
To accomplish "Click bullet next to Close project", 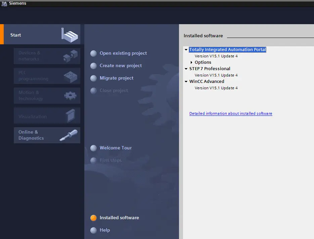I will [93, 91].
